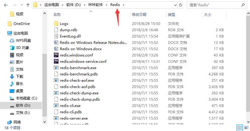Select redis-benchmark.exe icon

coord(56,68)
